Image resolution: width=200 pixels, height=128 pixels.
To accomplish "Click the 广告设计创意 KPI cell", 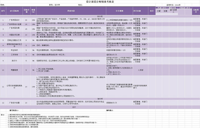I will point(14,103).
